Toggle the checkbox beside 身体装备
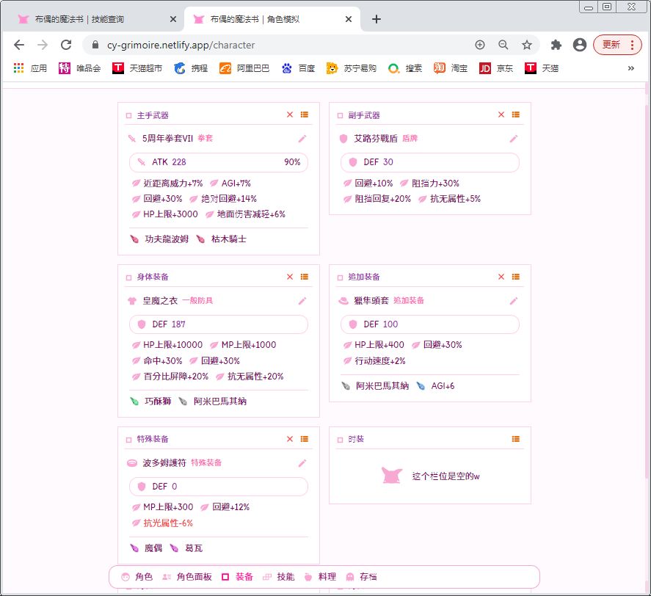651x596 pixels. [x=128, y=277]
